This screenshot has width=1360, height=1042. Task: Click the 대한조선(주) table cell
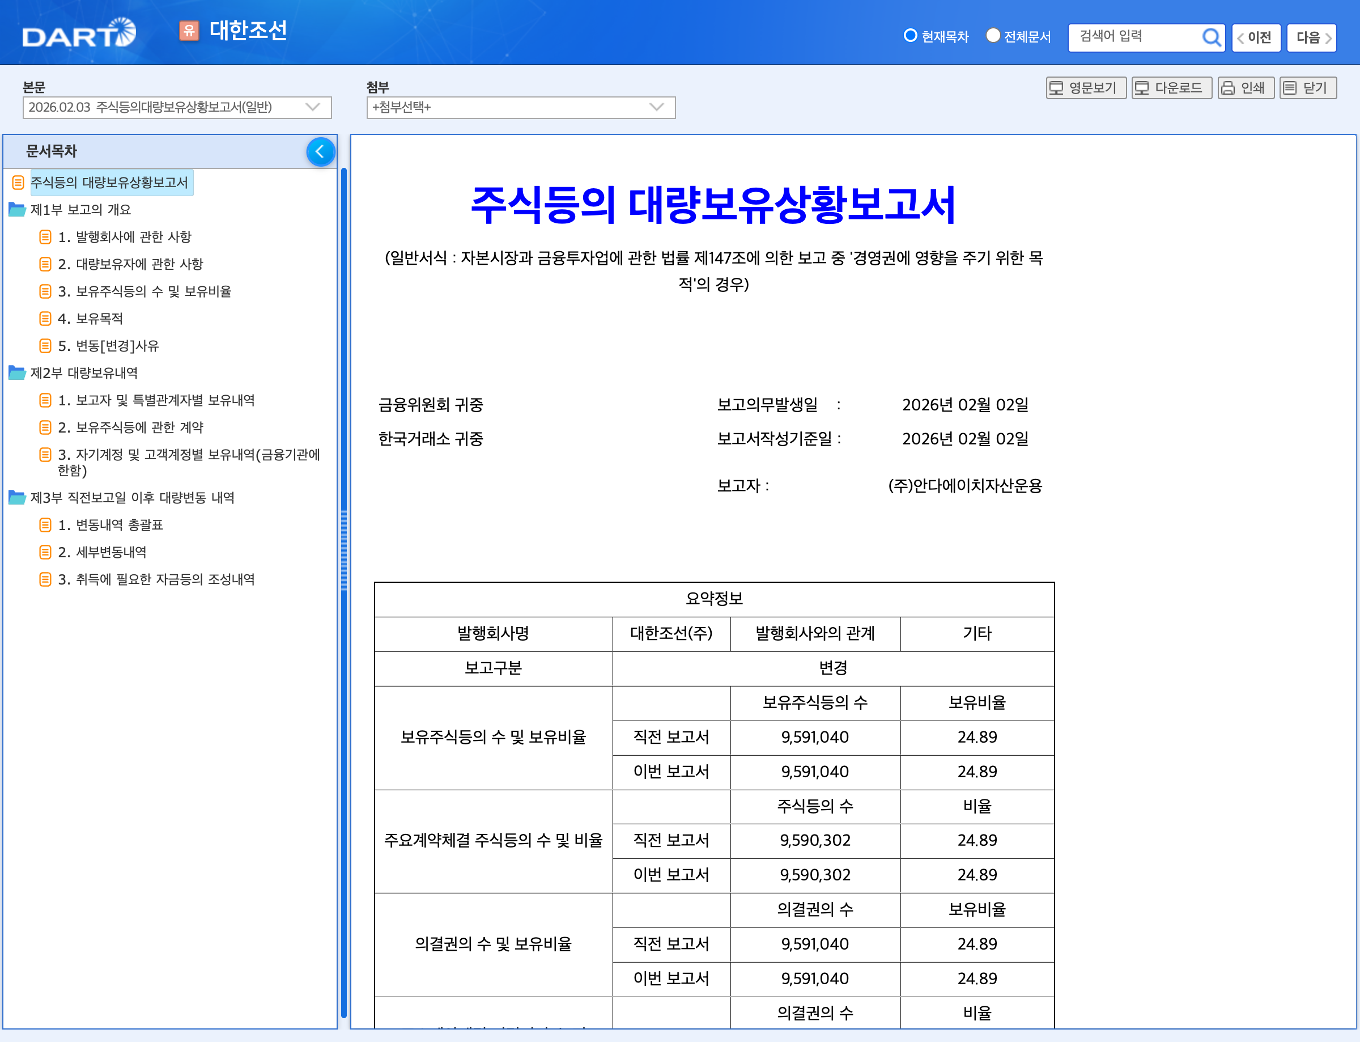point(671,633)
